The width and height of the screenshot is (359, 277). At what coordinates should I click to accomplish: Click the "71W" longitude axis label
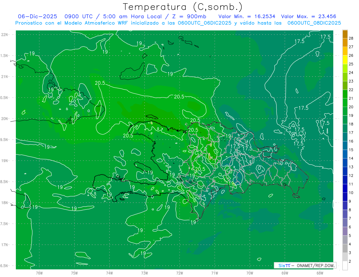click(x=215, y=273)
